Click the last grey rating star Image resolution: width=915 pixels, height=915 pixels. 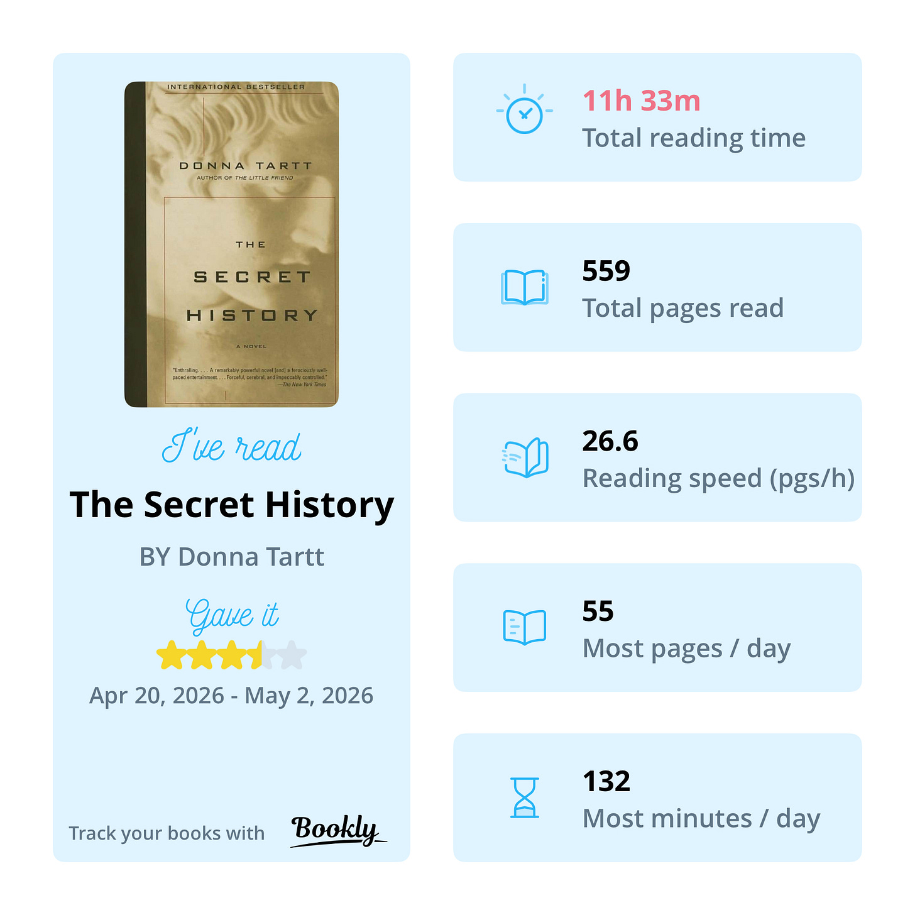coord(292,655)
